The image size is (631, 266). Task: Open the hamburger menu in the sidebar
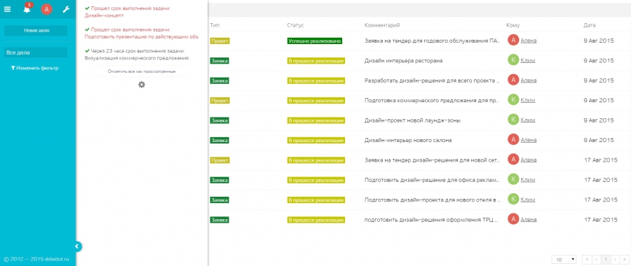pyautogui.click(x=7, y=9)
